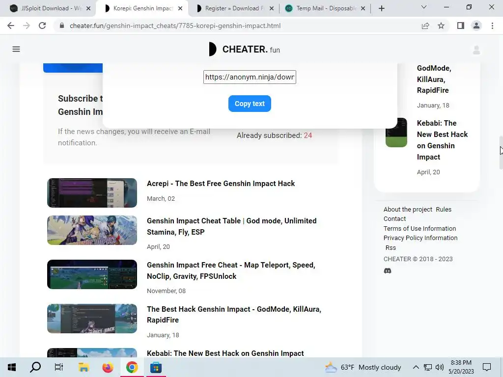Open sidebar GodMode, KillAura, RapidFire link
503x377 pixels.
tap(434, 79)
